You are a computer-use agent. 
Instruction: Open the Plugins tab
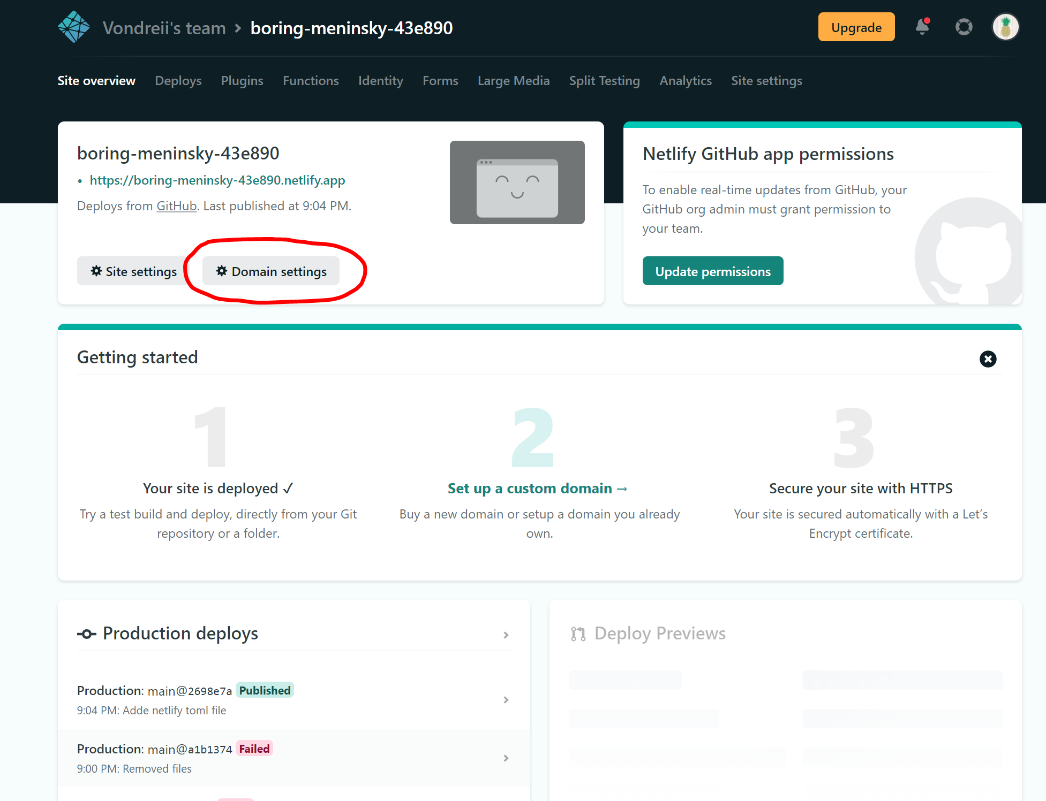pos(242,81)
